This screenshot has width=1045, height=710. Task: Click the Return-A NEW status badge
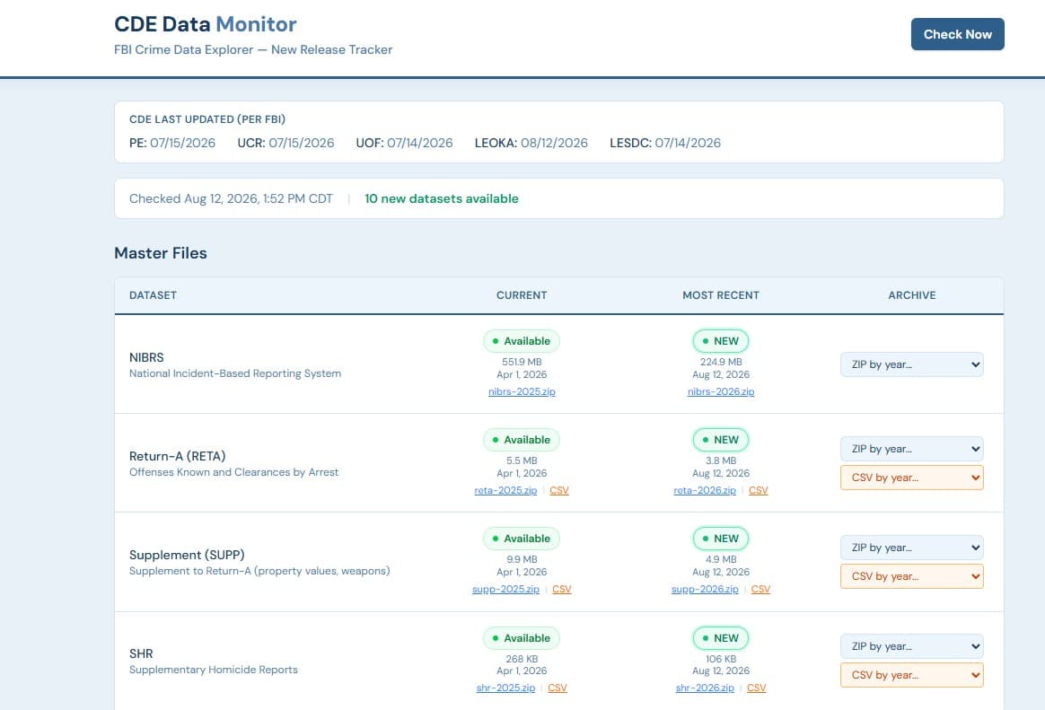[x=720, y=440]
